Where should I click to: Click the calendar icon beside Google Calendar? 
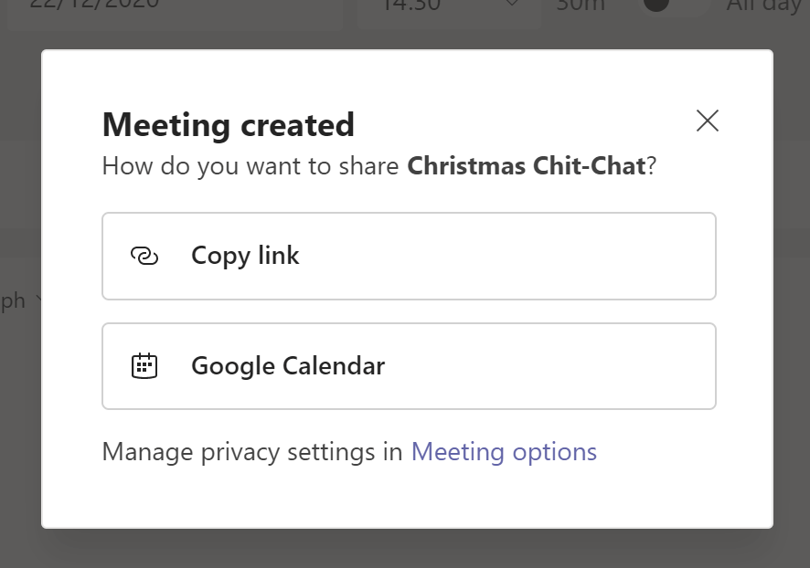click(144, 366)
